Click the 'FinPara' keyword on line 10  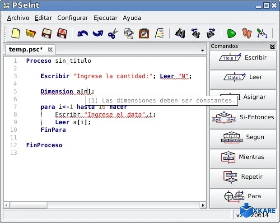click(53, 130)
